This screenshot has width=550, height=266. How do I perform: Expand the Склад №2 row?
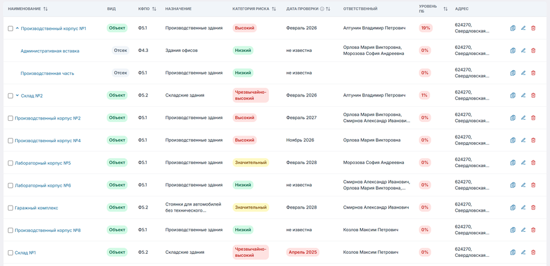(x=17, y=96)
